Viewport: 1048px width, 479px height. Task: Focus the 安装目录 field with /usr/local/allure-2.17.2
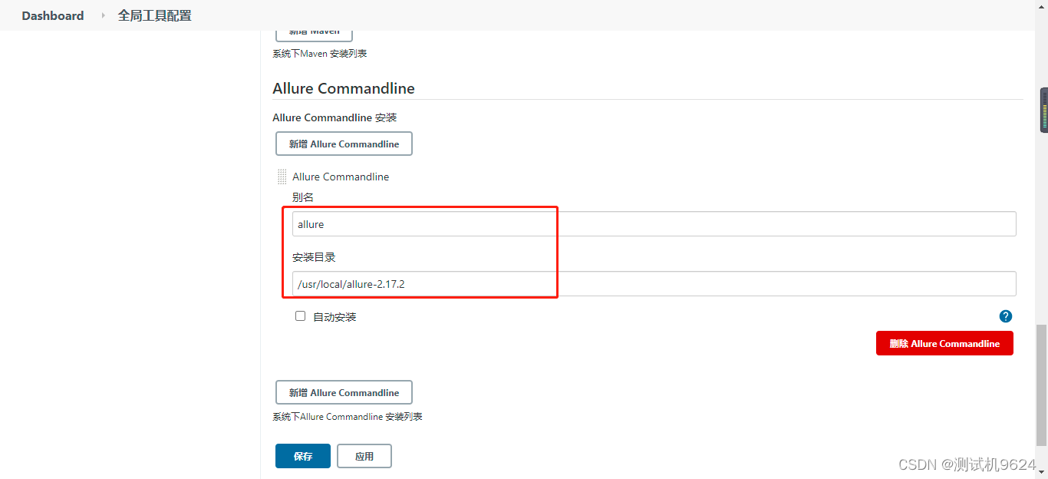click(x=654, y=284)
